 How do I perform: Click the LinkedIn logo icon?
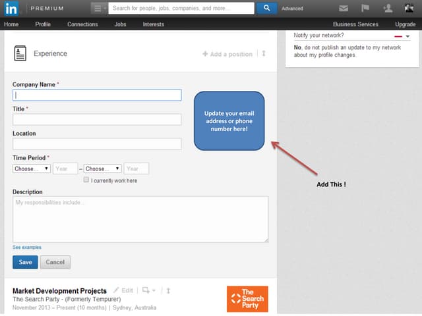coord(11,9)
